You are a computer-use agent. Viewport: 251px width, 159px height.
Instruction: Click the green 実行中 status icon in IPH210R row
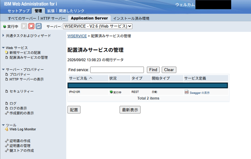pos(111,92)
